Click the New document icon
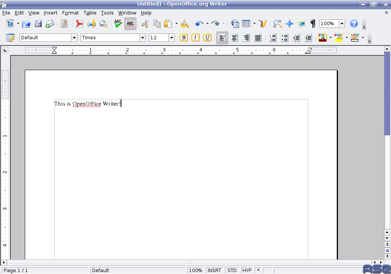Image resolution: width=391 pixels, height=274 pixels. point(10,24)
